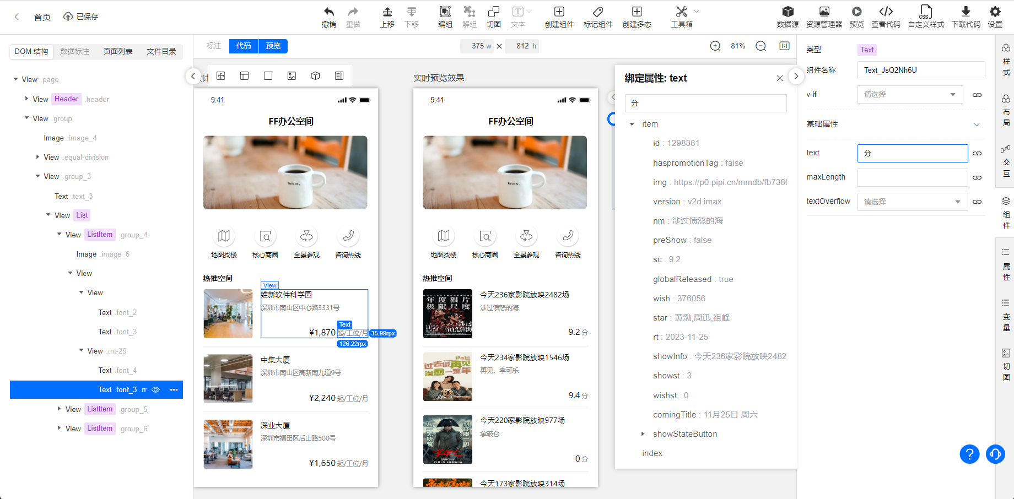
Task: Click the bind link icon beside text property
Action: [977, 153]
